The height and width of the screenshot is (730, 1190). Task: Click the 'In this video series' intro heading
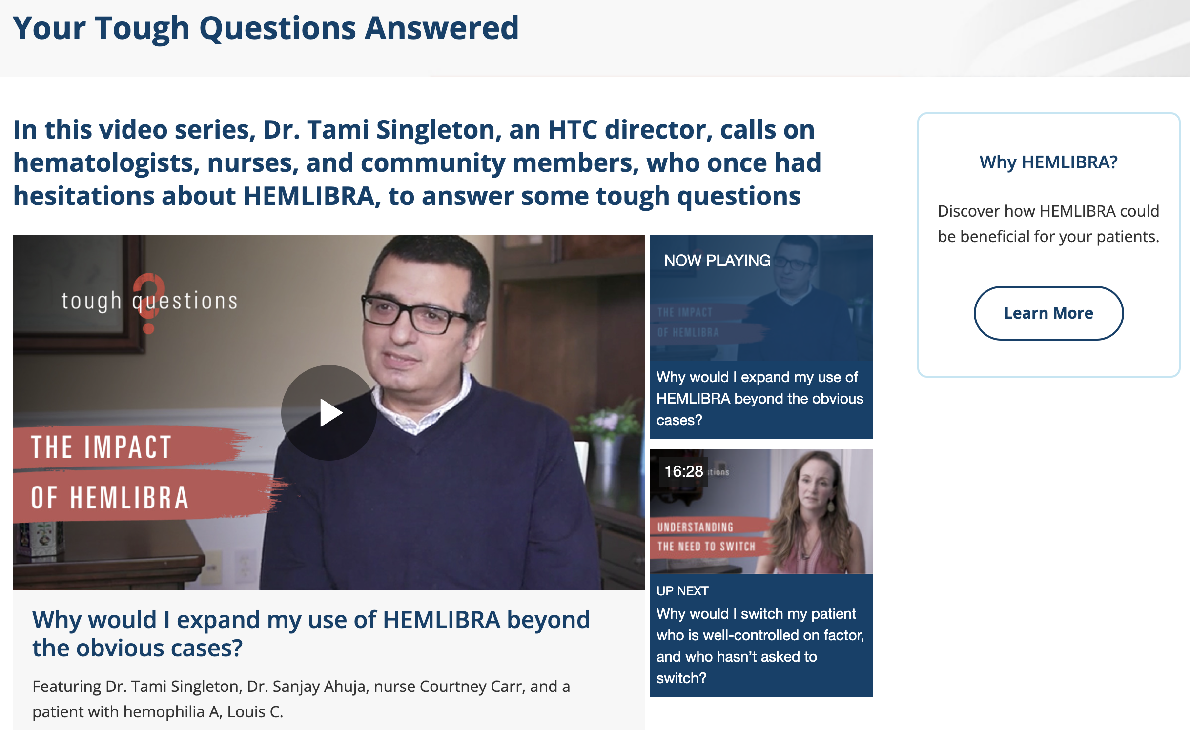pyautogui.click(x=417, y=162)
